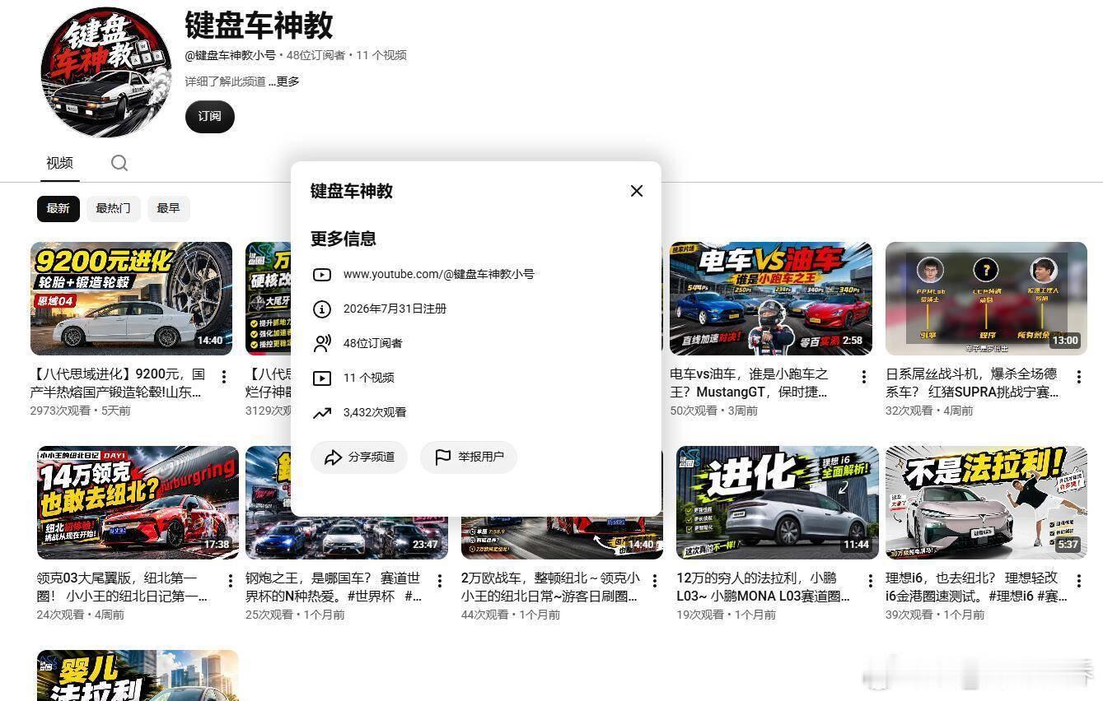The height and width of the screenshot is (701, 1103).
Task: Click 11 个视频 count in channel header
Action: pos(381,55)
